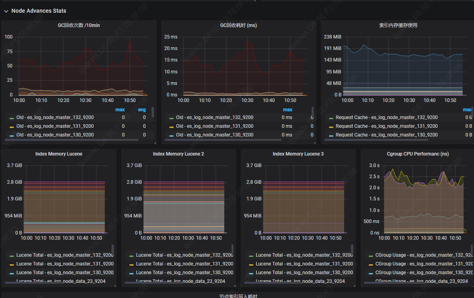Click the green swatch for Lucene Total master_132 in Index Memory Lucene
This screenshot has width=474, height=298.
click(x=12, y=256)
